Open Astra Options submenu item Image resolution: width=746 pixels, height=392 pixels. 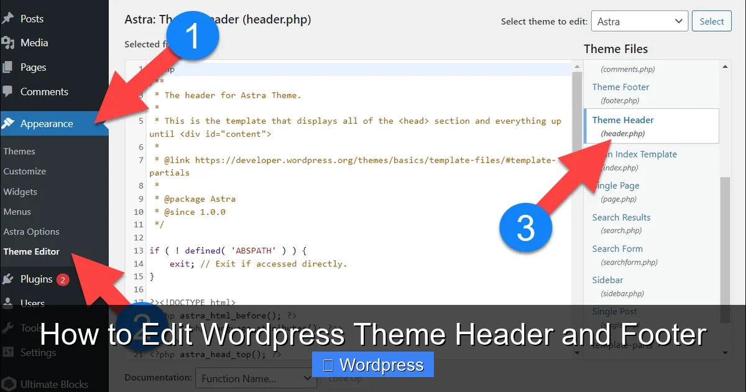point(32,231)
